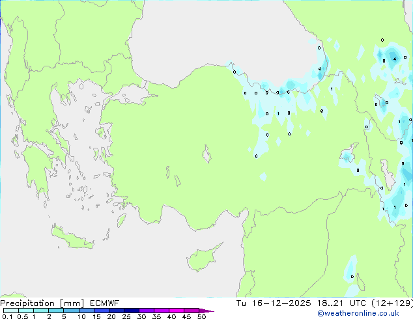The height and width of the screenshot is (319, 413).
Task: Pick the palest cyan 0.1 mm legend swatch
Action: (11, 311)
